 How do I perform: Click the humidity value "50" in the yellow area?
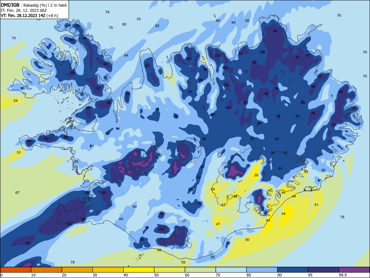247,240
